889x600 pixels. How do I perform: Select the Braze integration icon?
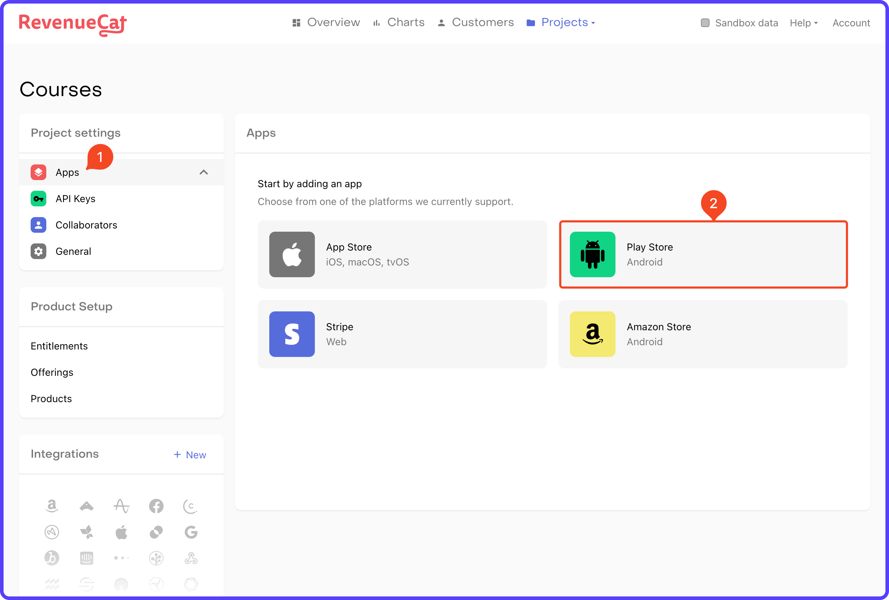52,558
